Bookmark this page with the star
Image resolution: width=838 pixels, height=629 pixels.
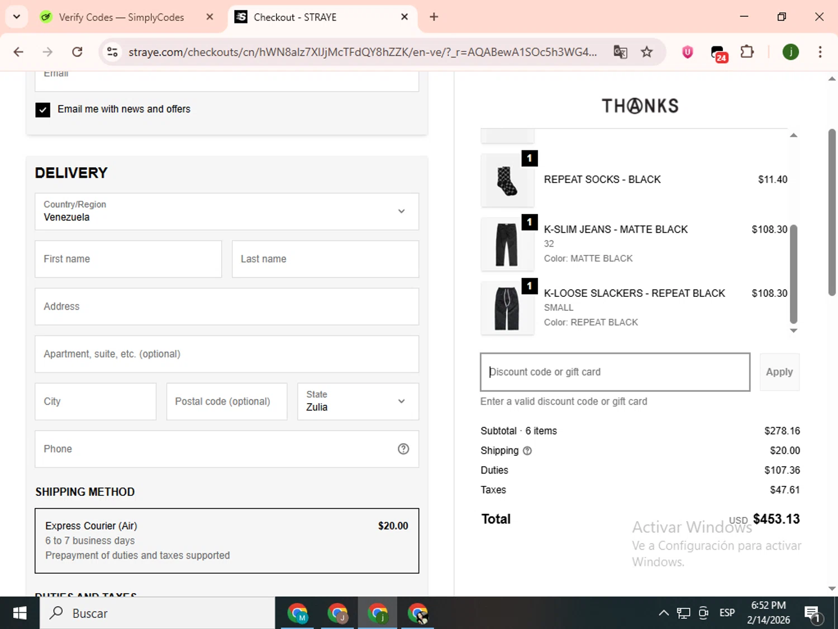(646, 52)
